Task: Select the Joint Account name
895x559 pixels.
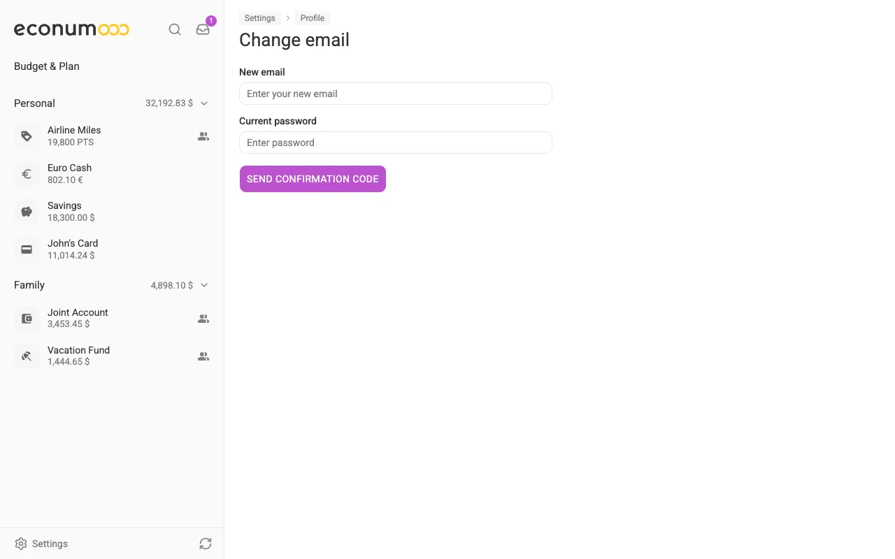Action: point(78,312)
